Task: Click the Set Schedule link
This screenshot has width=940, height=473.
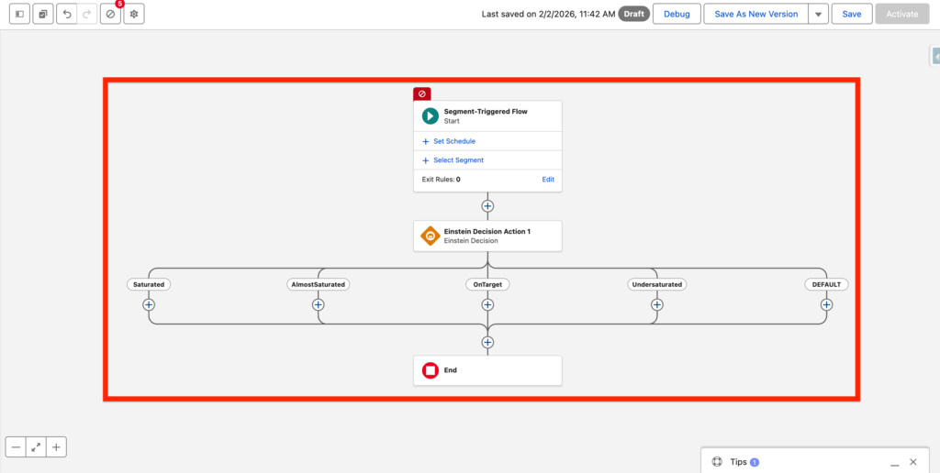Action: (453, 141)
